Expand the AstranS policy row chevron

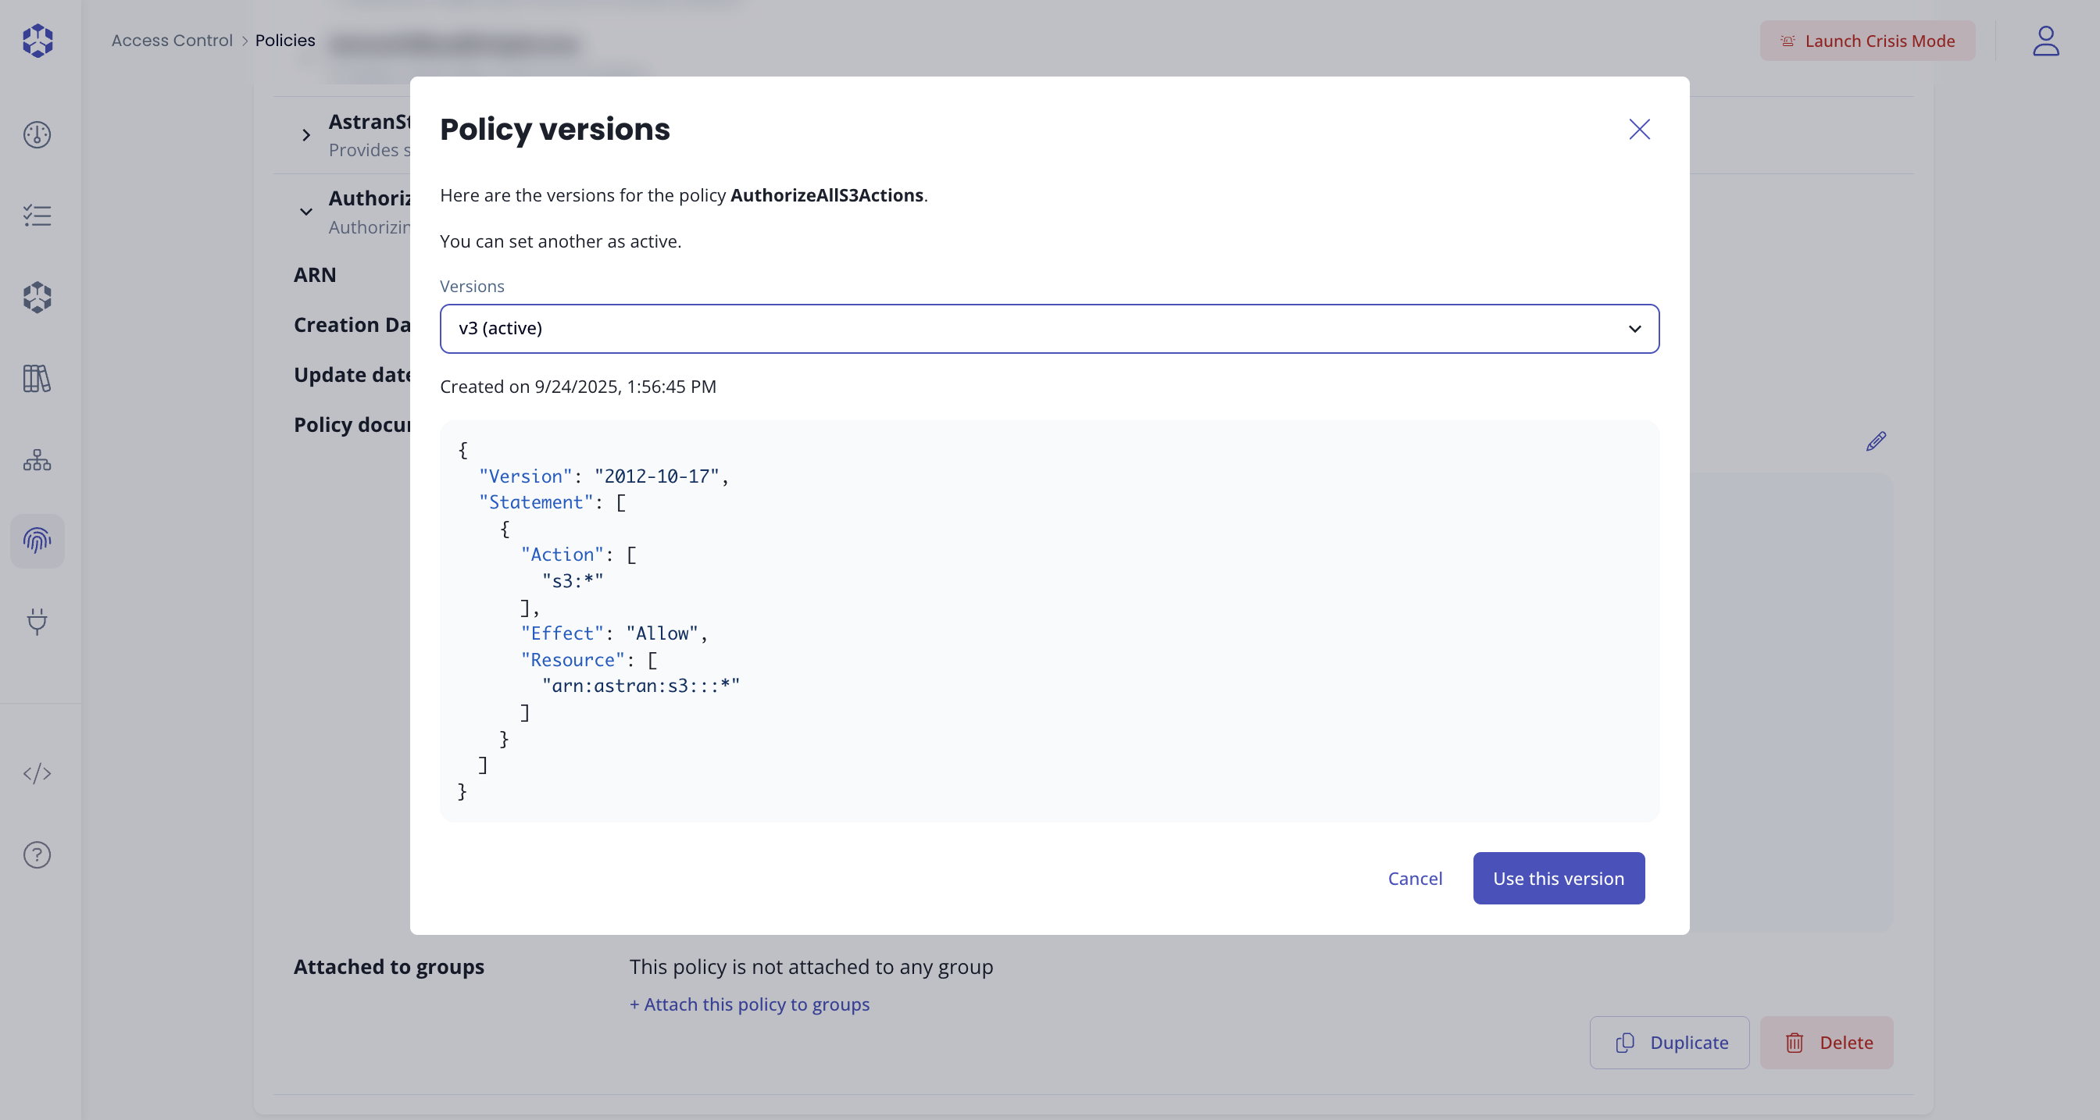click(x=305, y=135)
